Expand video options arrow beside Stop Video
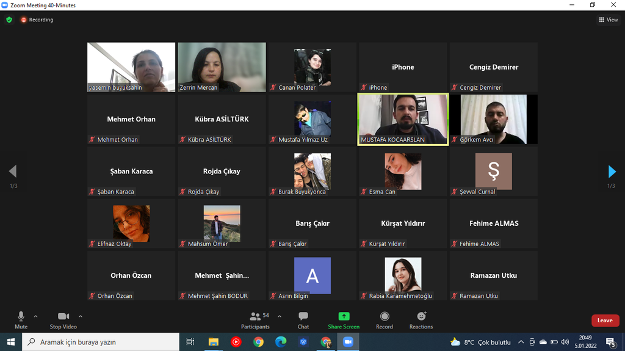This screenshot has width=625, height=351. 81,316
